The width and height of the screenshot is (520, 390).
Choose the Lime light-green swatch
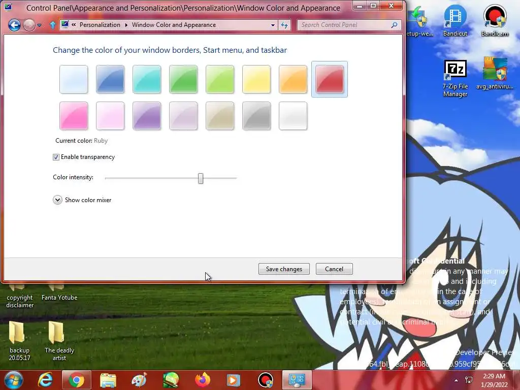(x=220, y=79)
